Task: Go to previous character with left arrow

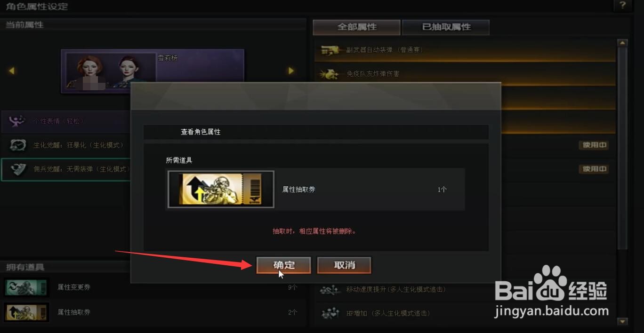Action: click(x=12, y=71)
